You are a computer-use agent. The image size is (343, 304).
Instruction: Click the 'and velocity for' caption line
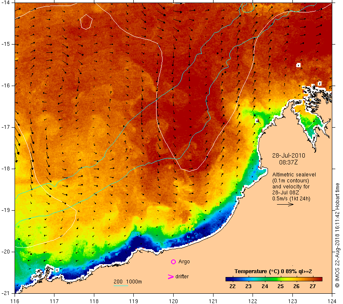(x=291, y=187)
